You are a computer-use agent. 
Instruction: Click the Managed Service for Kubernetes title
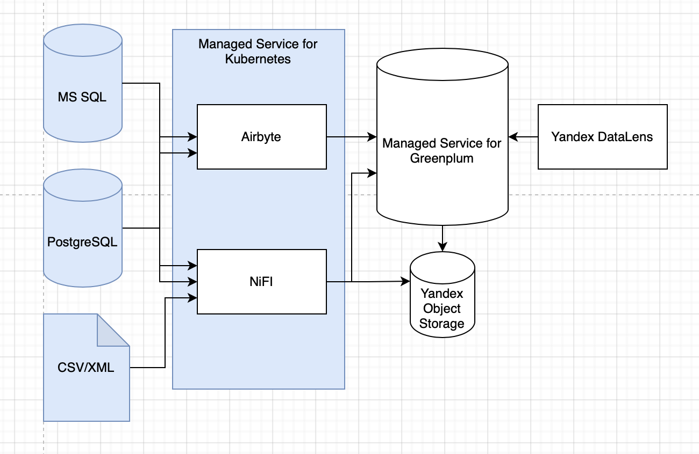click(x=258, y=52)
